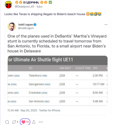Click the reply comment bubble icon
Screen dimensions: 115x125
tap(7, 122)
